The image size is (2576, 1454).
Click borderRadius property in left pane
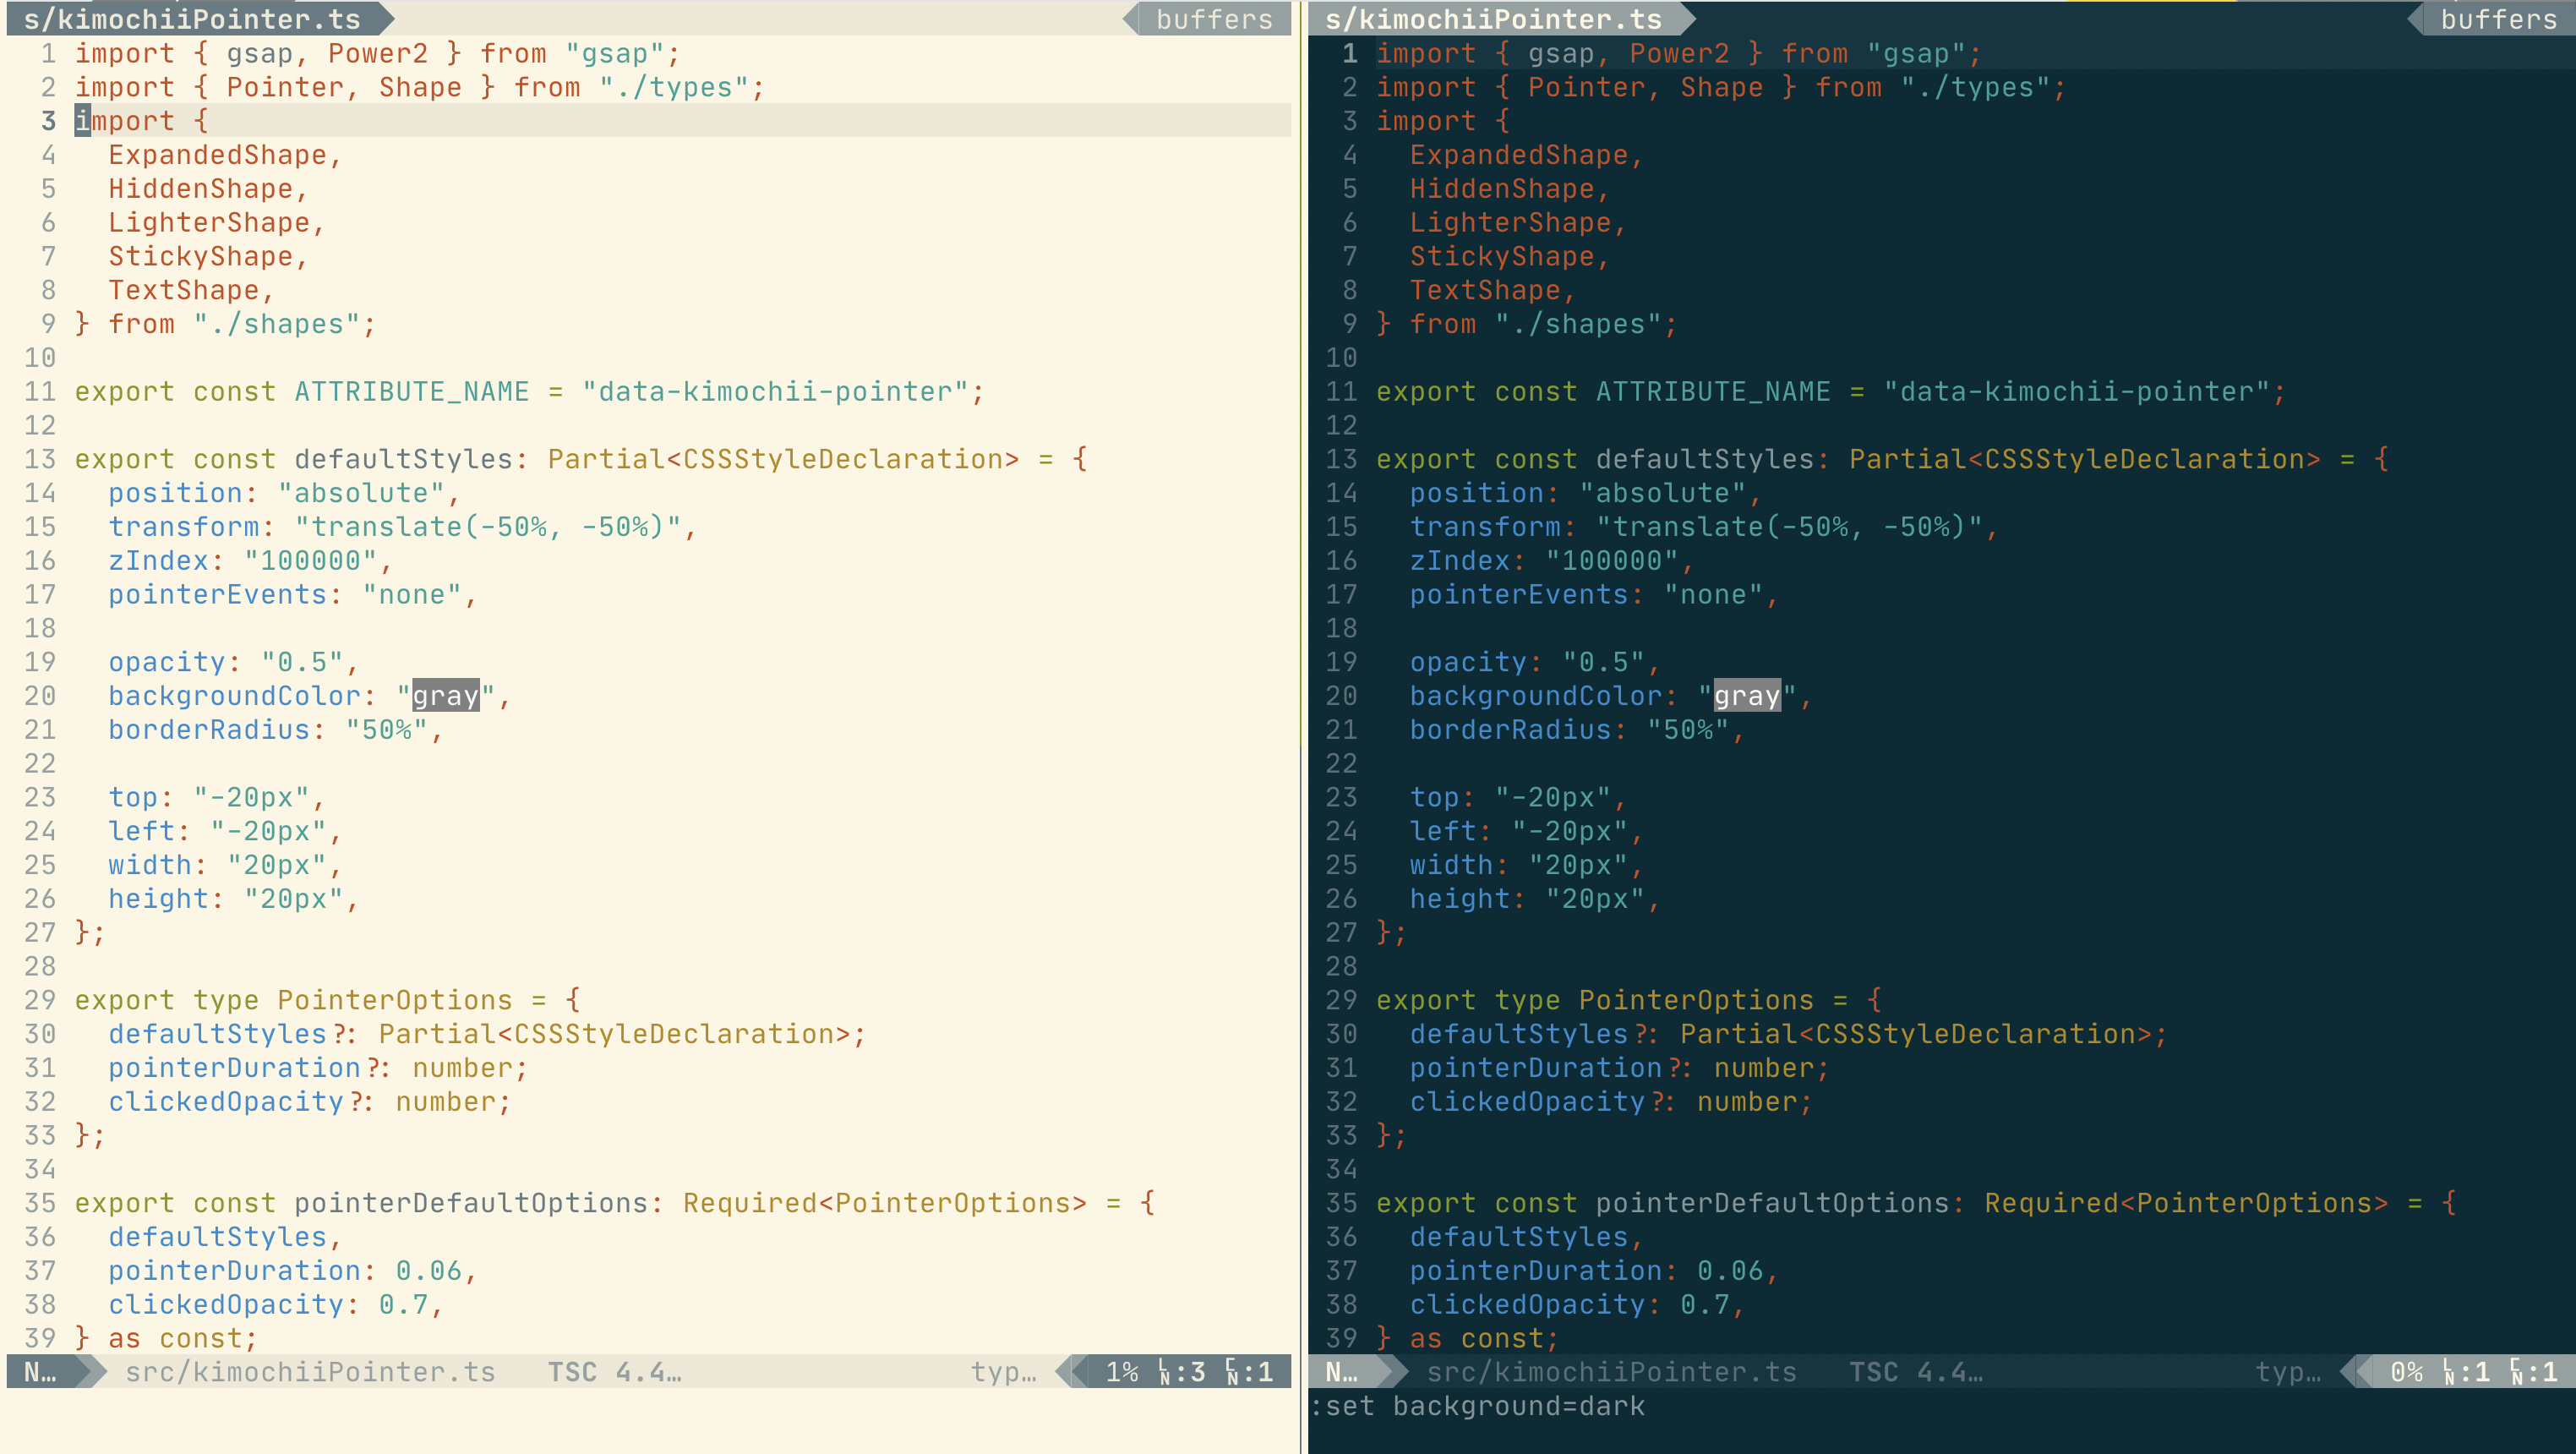click(209, 730)
